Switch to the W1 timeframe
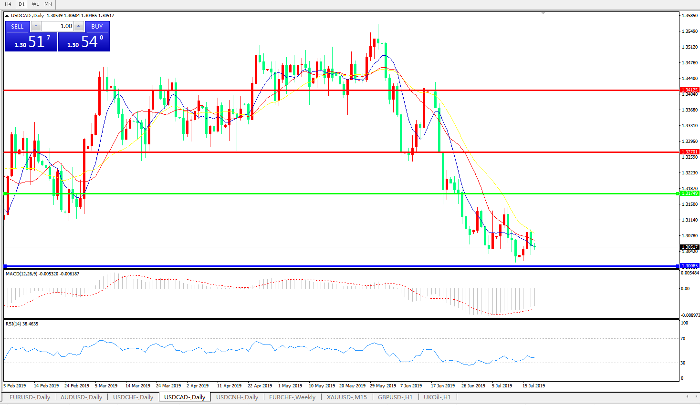 (x=35, y=4)
